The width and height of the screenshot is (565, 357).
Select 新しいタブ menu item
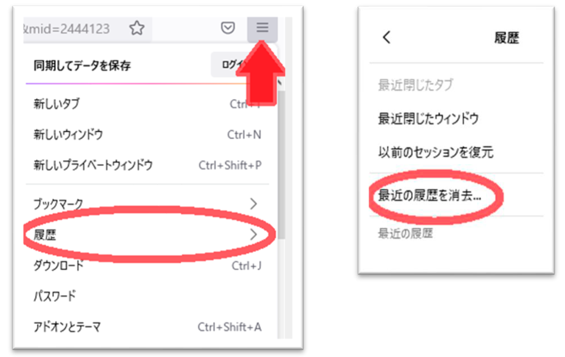pyautogui.click(x=147, y=104)
